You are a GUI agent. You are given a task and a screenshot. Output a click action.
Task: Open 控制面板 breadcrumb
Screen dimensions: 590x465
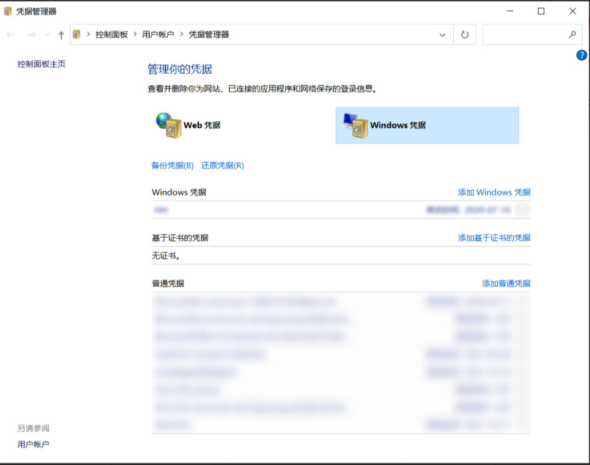(111, 35)
